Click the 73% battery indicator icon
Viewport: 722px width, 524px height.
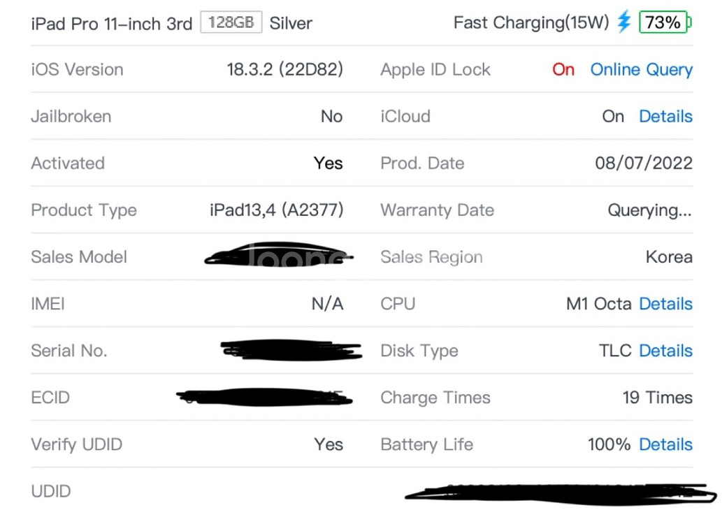665,22
